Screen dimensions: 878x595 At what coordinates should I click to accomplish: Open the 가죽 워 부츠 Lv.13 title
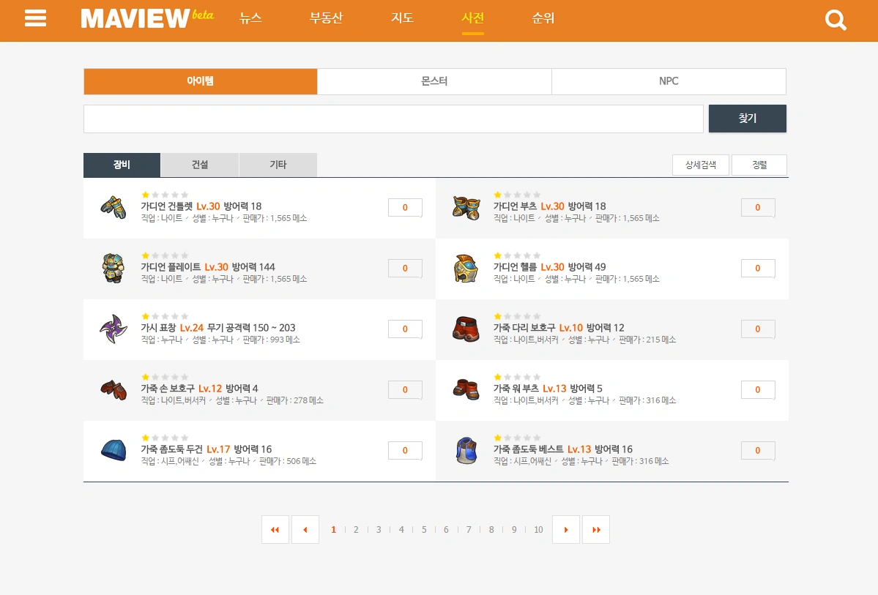click(529, 389)
